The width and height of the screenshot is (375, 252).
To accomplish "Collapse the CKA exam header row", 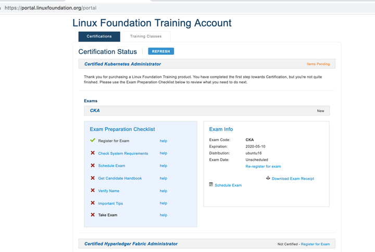I will pos(95,111).
